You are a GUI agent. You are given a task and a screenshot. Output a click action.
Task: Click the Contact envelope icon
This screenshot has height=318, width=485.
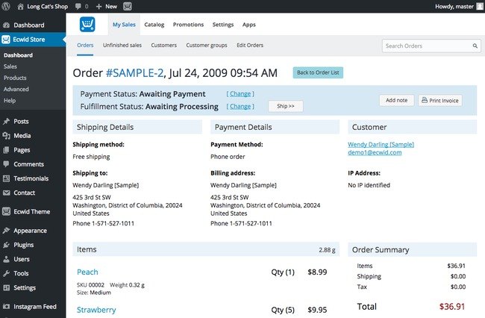pos(6,193)
